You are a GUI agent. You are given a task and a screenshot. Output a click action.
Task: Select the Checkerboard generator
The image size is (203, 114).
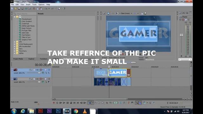tap(27, 19)
